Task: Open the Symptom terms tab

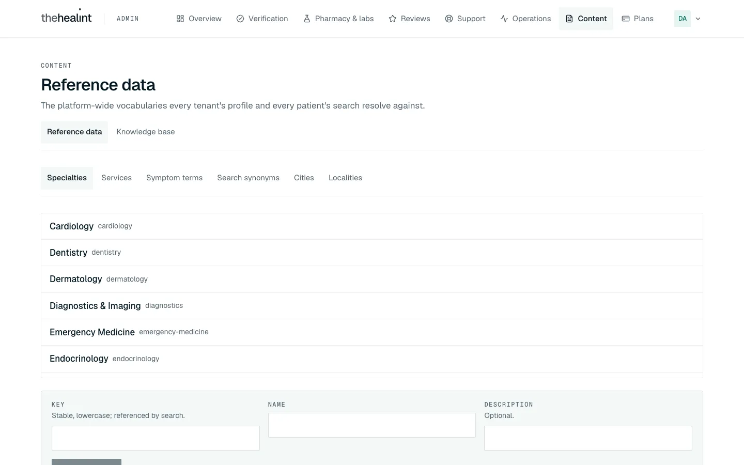Action: pos(174,178)
